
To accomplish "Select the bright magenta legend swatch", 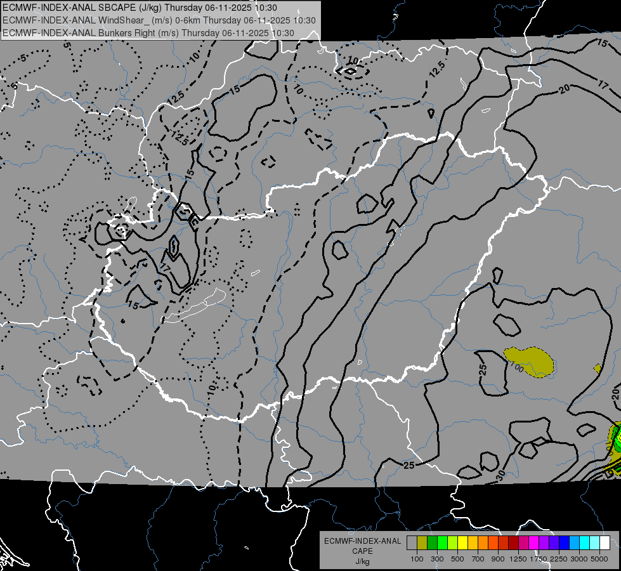I will (534, 542).
